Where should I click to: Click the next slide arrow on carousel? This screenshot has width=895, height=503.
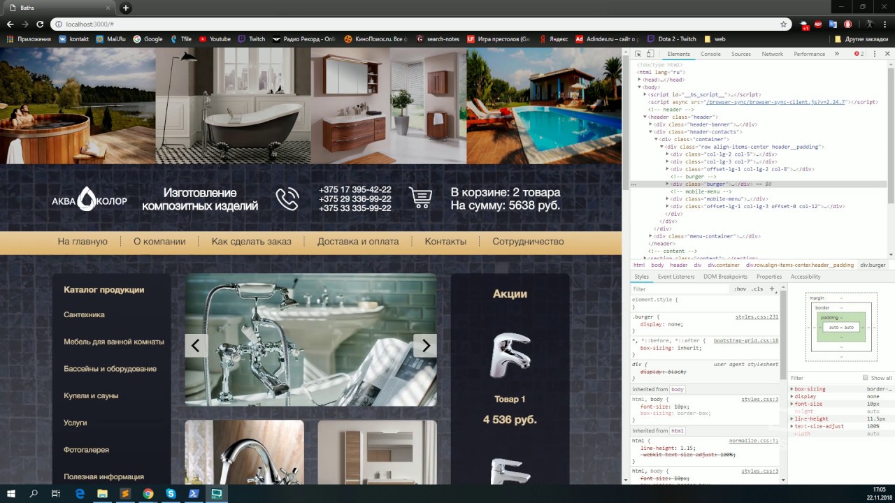point(425,345)
